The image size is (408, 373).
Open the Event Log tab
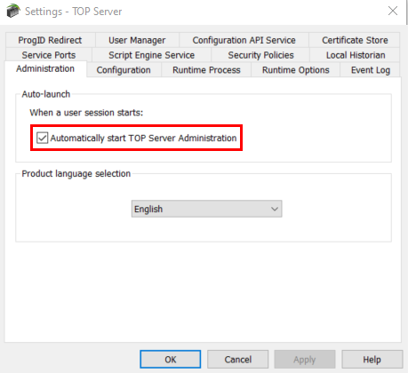pyautogui.click(x=371, y=70)
